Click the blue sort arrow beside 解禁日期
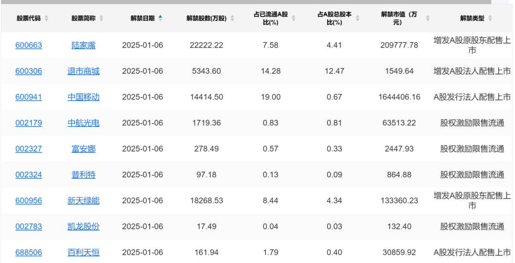This screenshot has width=515, height=263. 160,18
